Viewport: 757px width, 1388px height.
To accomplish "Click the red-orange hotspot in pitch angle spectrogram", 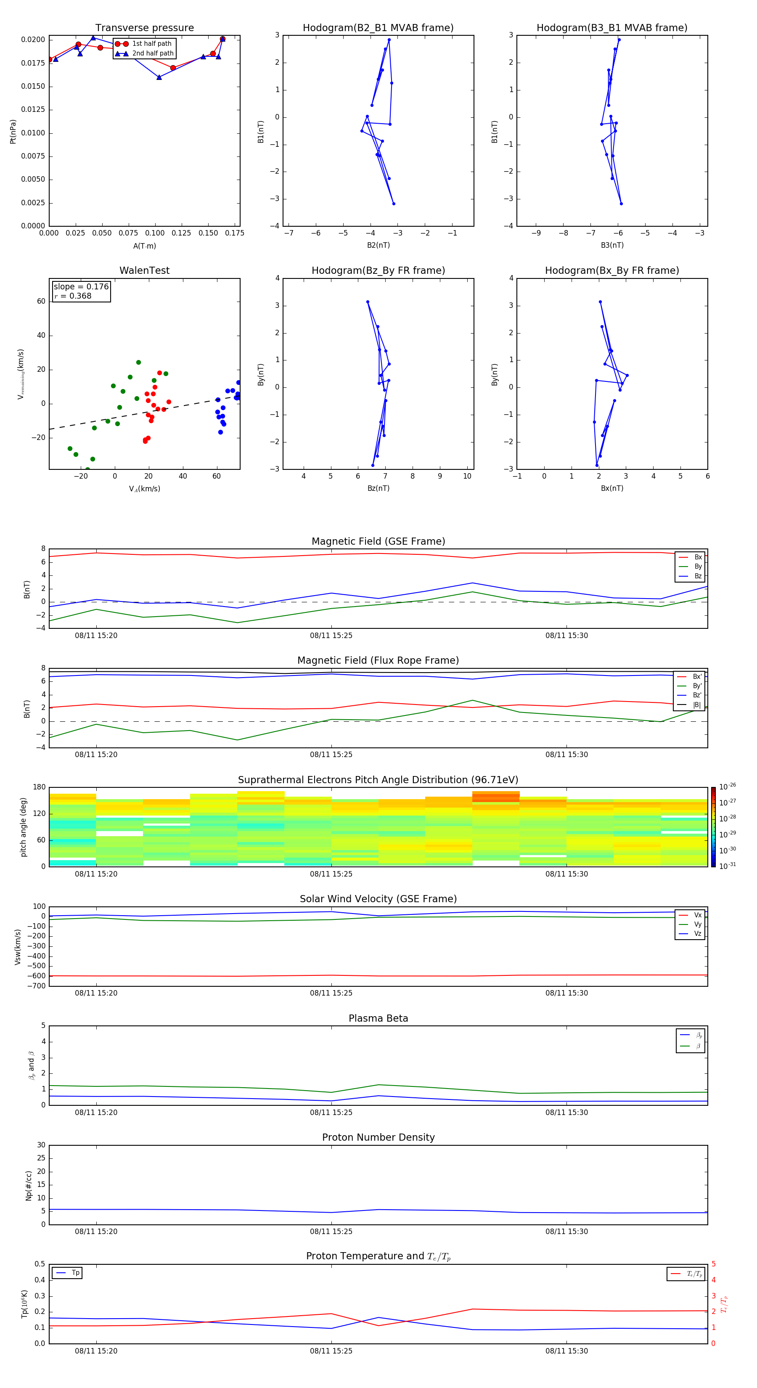I will [x=496, y=796].
